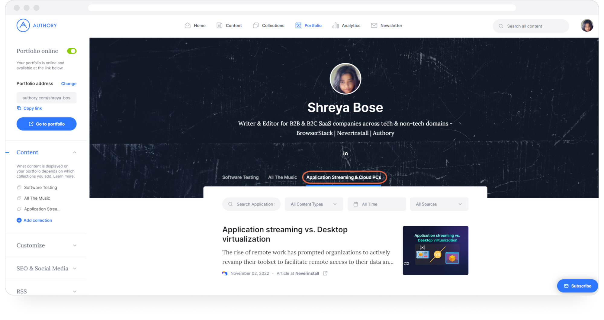604x320 pixels.
Task: Open the Neverinstall source link
Action: pos(307,273)
